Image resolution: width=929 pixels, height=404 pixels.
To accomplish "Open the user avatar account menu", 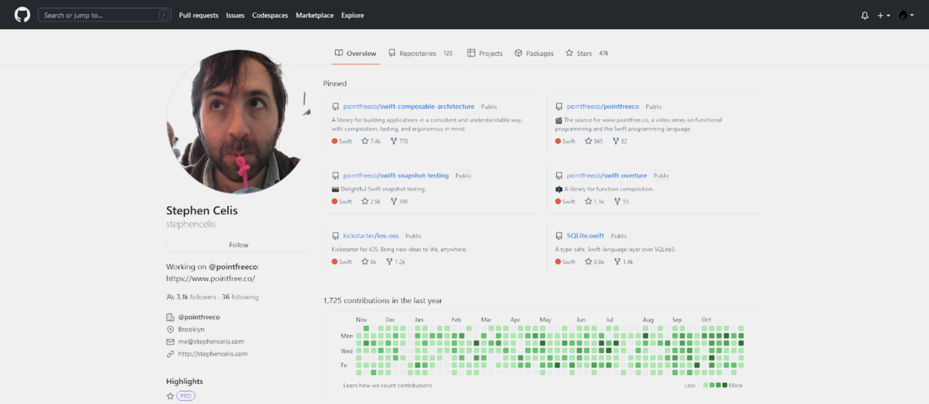I will 905,16.
